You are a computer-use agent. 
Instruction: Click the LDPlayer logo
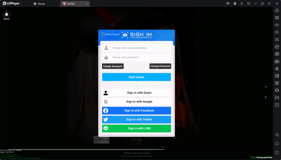tap(11, 3)
